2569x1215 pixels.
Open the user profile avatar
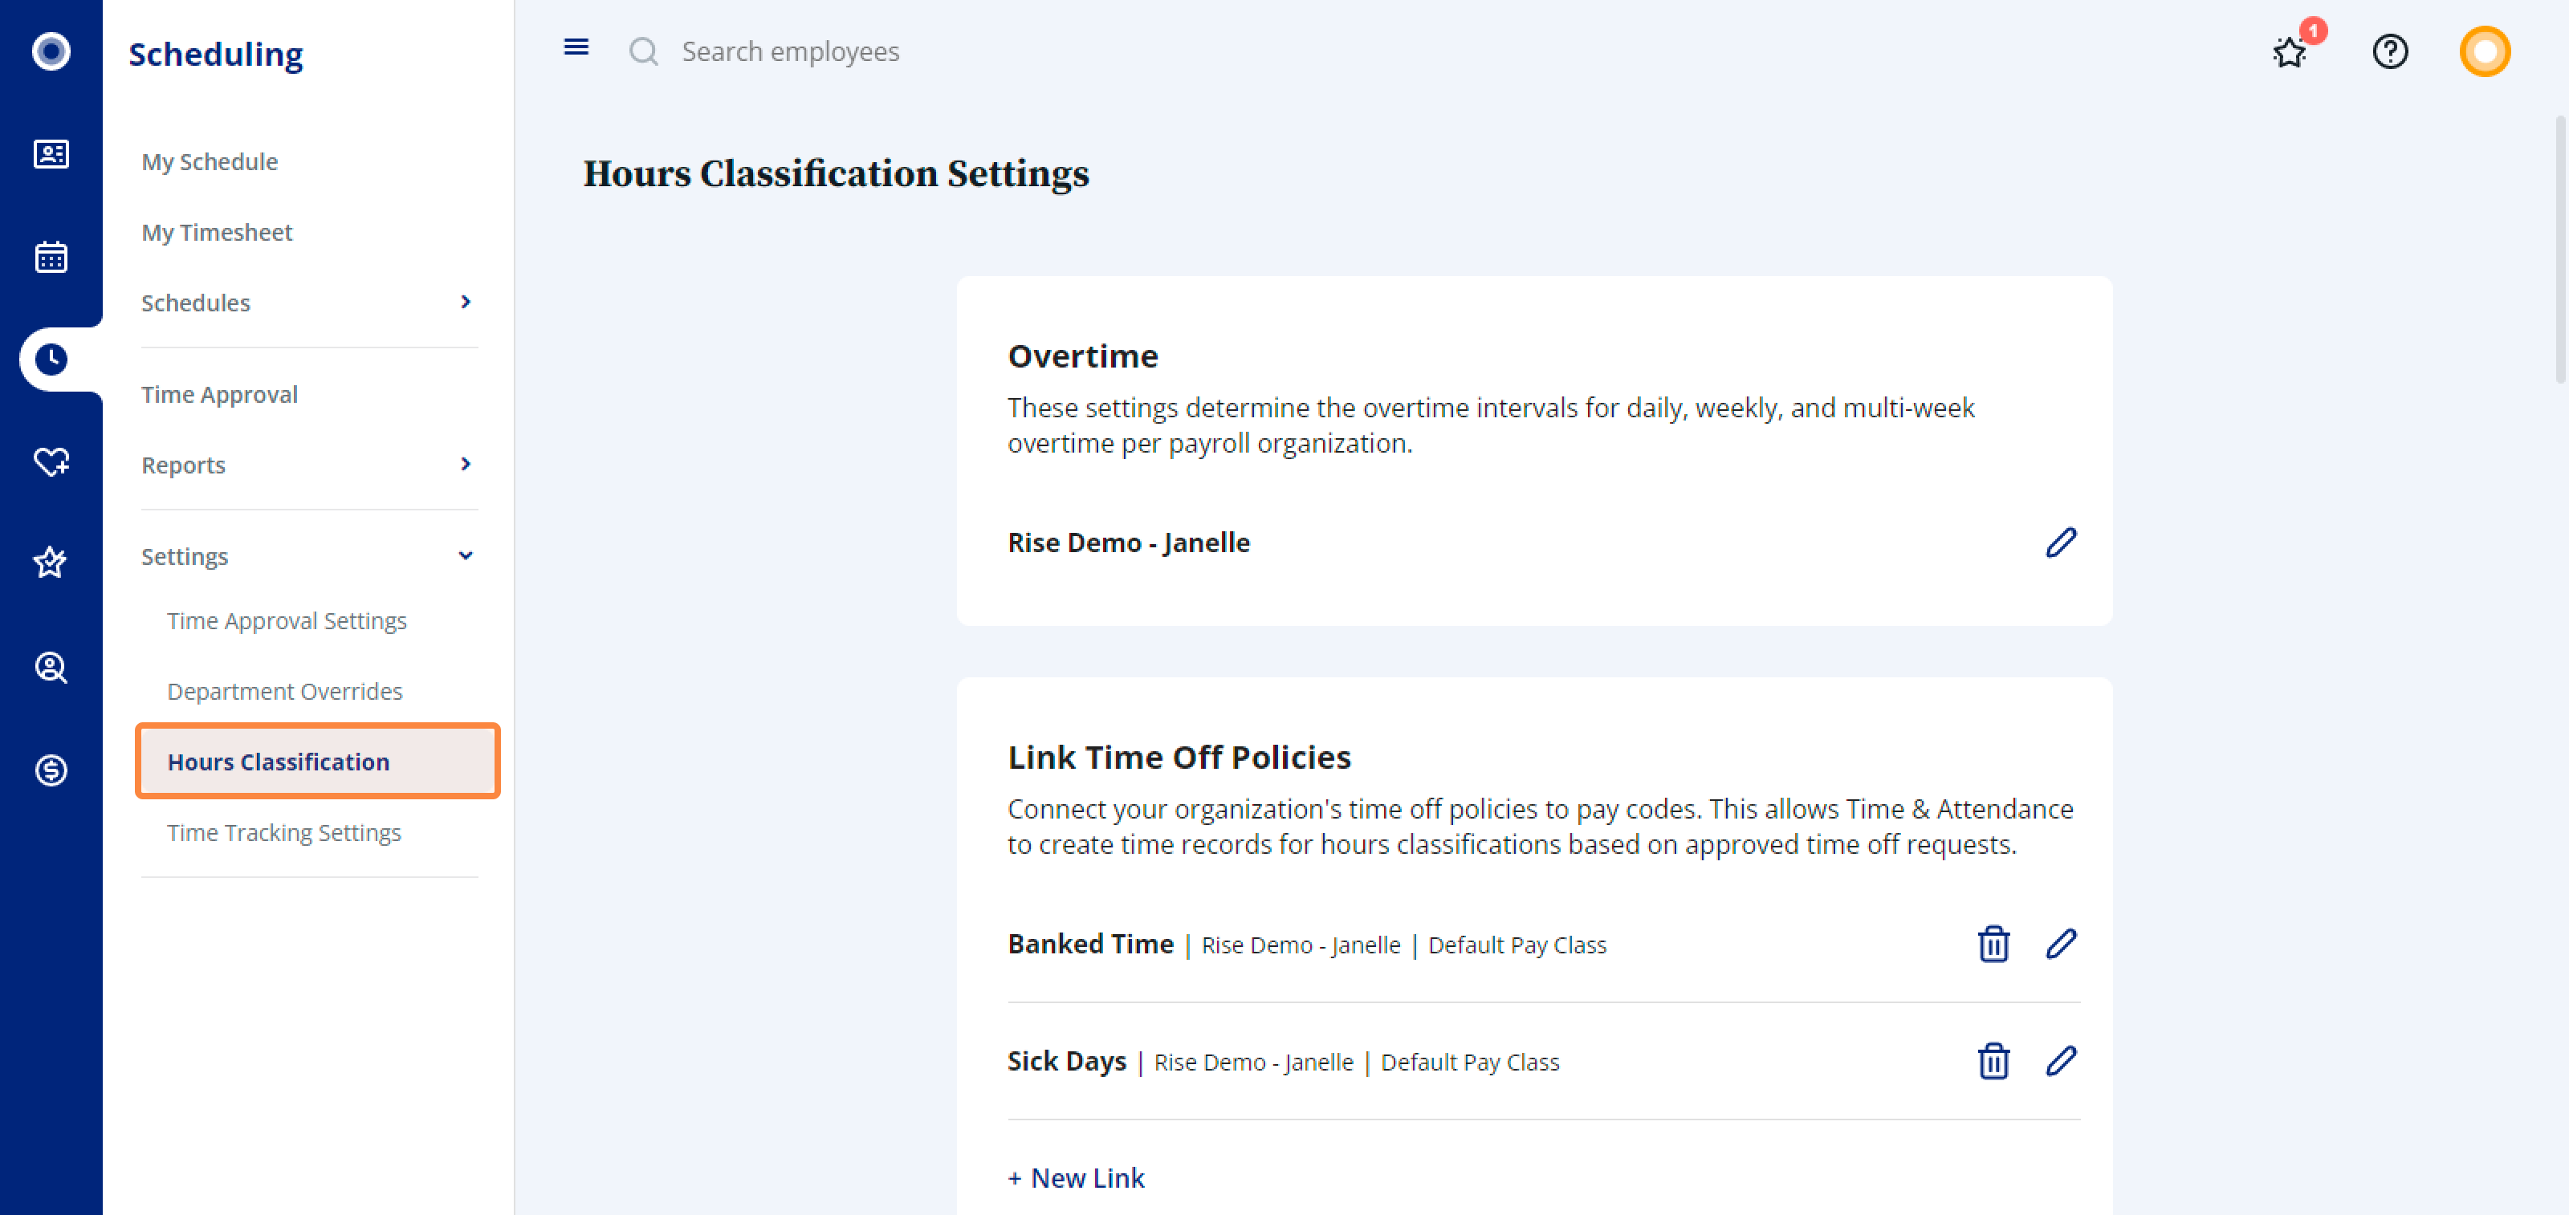[x=2484, y=51]
